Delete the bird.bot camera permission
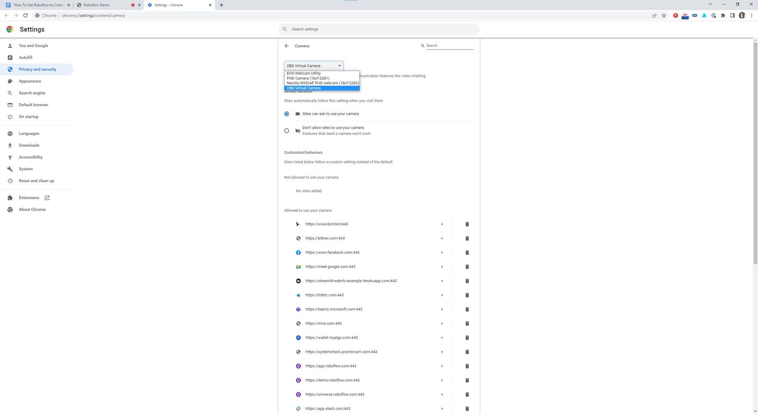This screenshot has width=758, height=414. (467, 224)
